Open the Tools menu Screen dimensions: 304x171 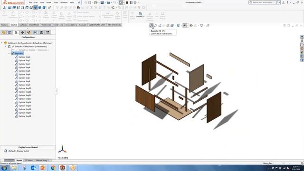pyautogui.click(x=56, y=2)
